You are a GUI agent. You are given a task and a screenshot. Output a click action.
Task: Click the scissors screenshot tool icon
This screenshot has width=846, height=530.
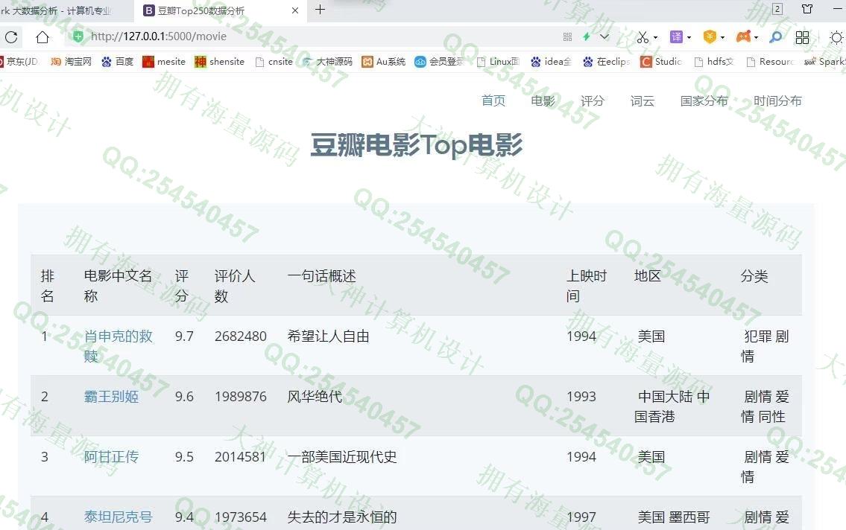pos(642,37)
